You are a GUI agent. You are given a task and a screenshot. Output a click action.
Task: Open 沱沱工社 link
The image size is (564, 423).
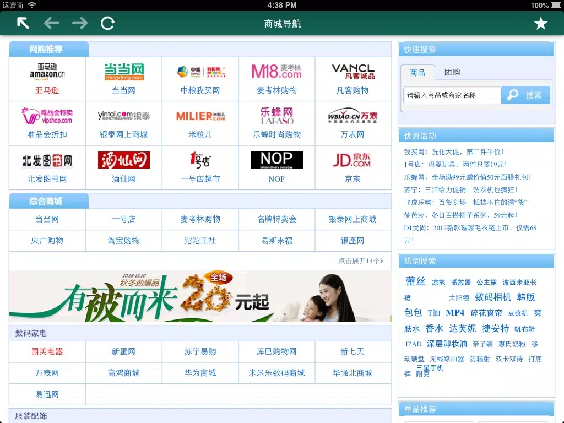click(200, 241)
